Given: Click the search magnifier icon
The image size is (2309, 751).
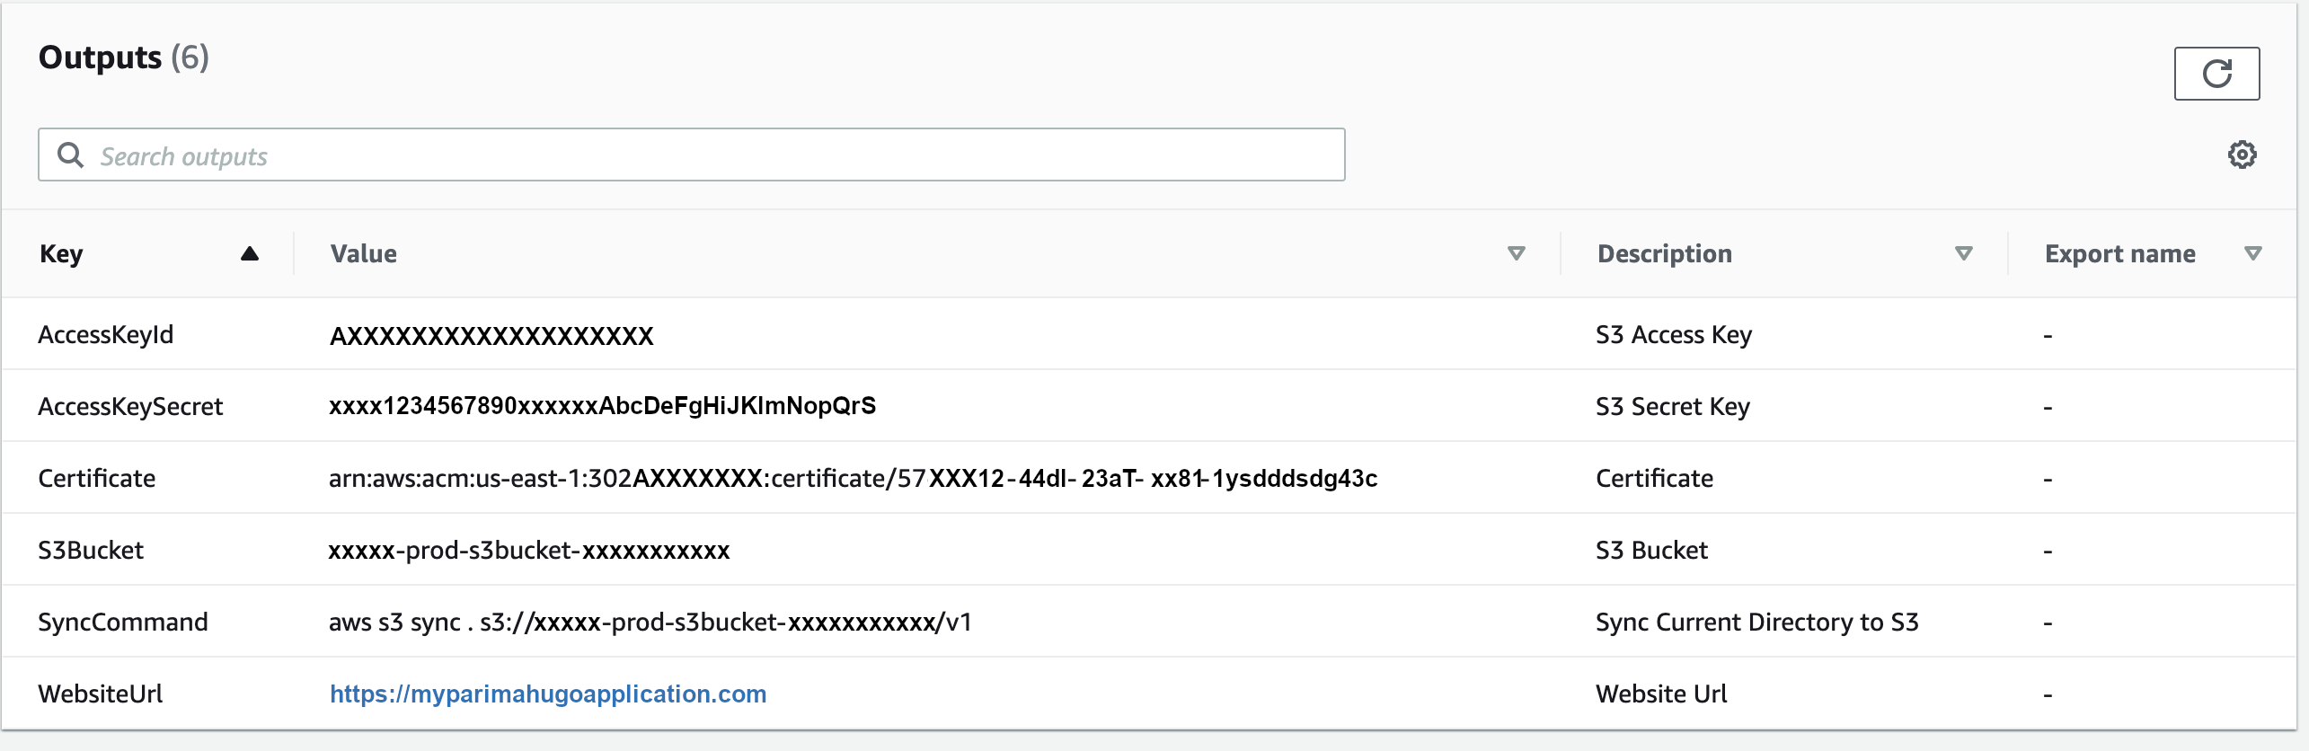Looking at the screenshot, I should pyautogui.click(x=72, y=155).
